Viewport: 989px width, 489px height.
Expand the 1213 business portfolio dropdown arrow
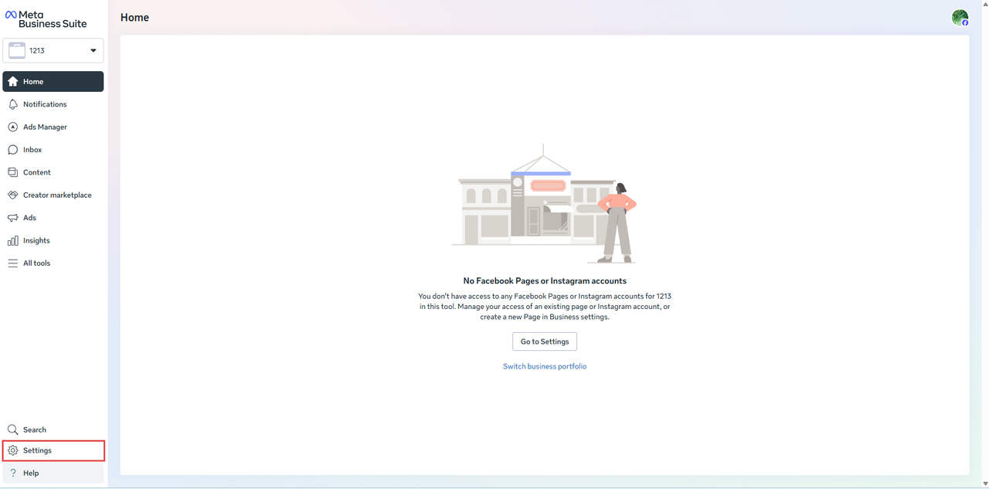93,51
